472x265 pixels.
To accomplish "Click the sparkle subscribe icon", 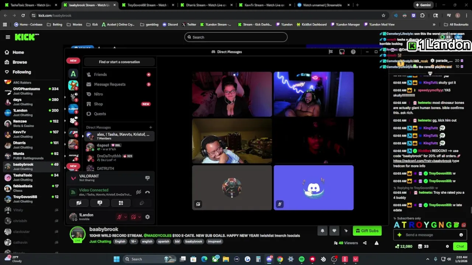I will point(346,231).
